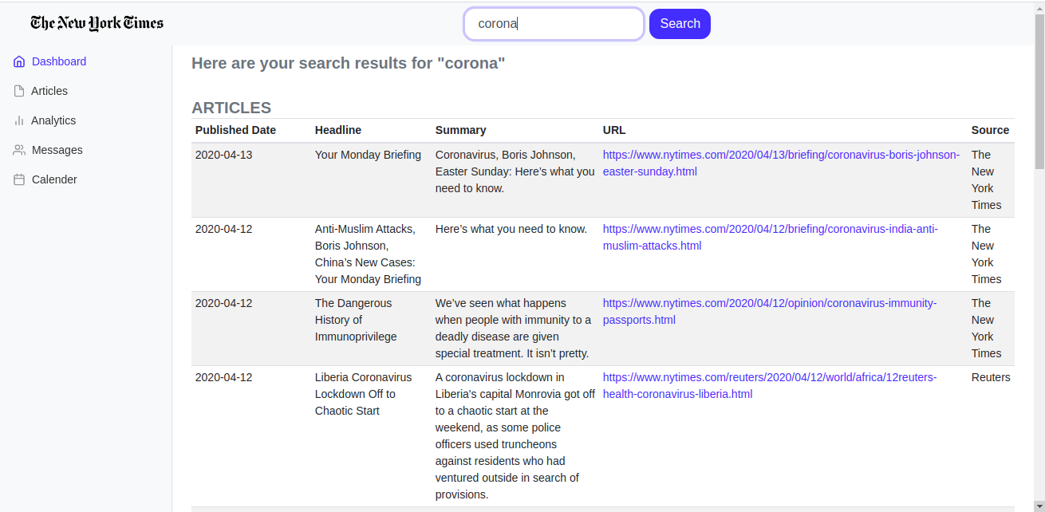Focus the search box containing corona
The width and height of the screenshot is (1045, 512).
coord(554,23)
